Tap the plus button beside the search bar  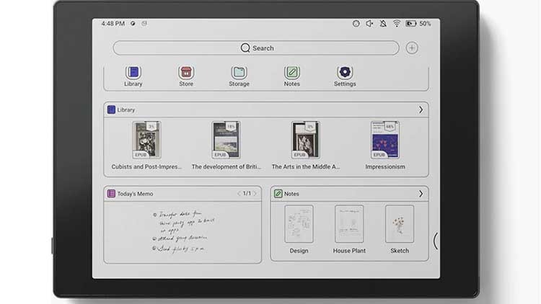tap(412, 48)
